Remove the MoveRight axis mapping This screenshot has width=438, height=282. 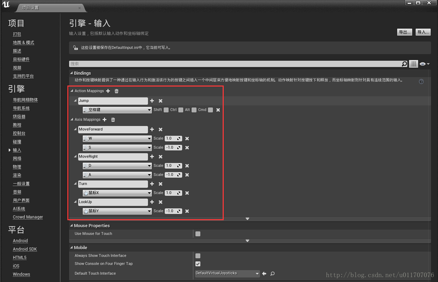[x=161, y=157]
